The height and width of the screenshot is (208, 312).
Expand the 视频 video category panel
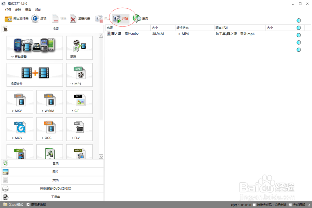coord(52,29)
